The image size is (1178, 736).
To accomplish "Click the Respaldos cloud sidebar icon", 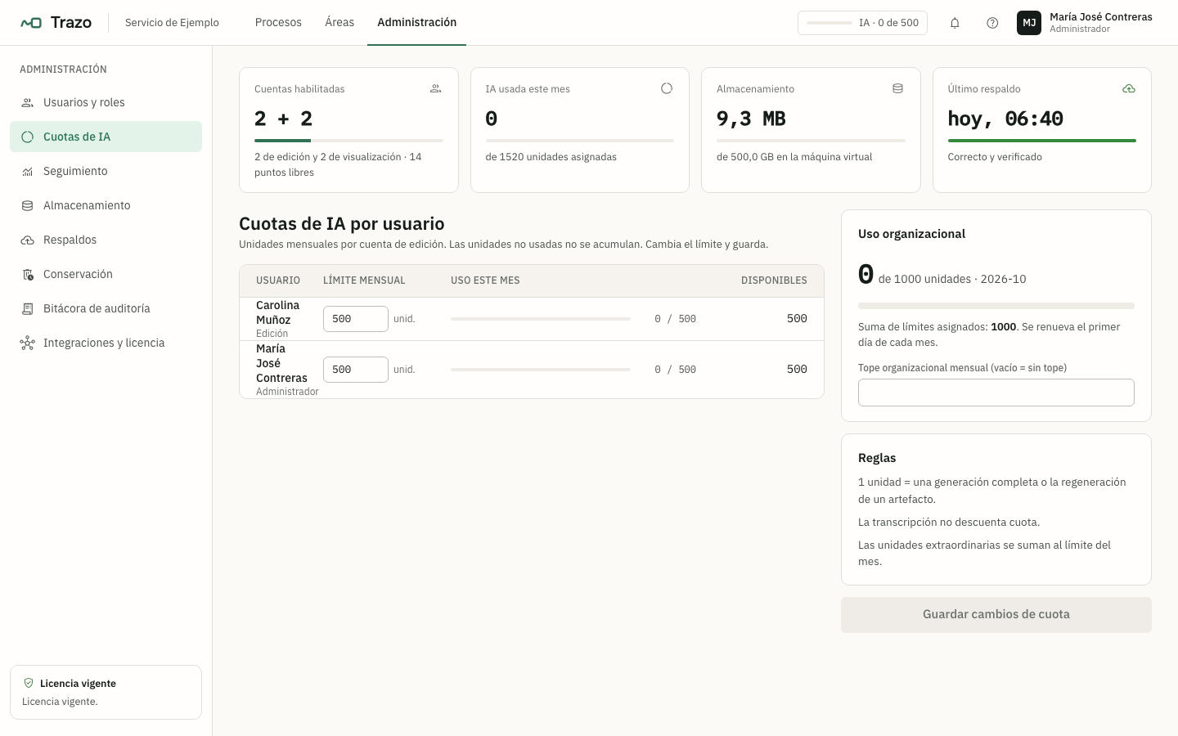I will pyautogui.click(x=28, y=240).
